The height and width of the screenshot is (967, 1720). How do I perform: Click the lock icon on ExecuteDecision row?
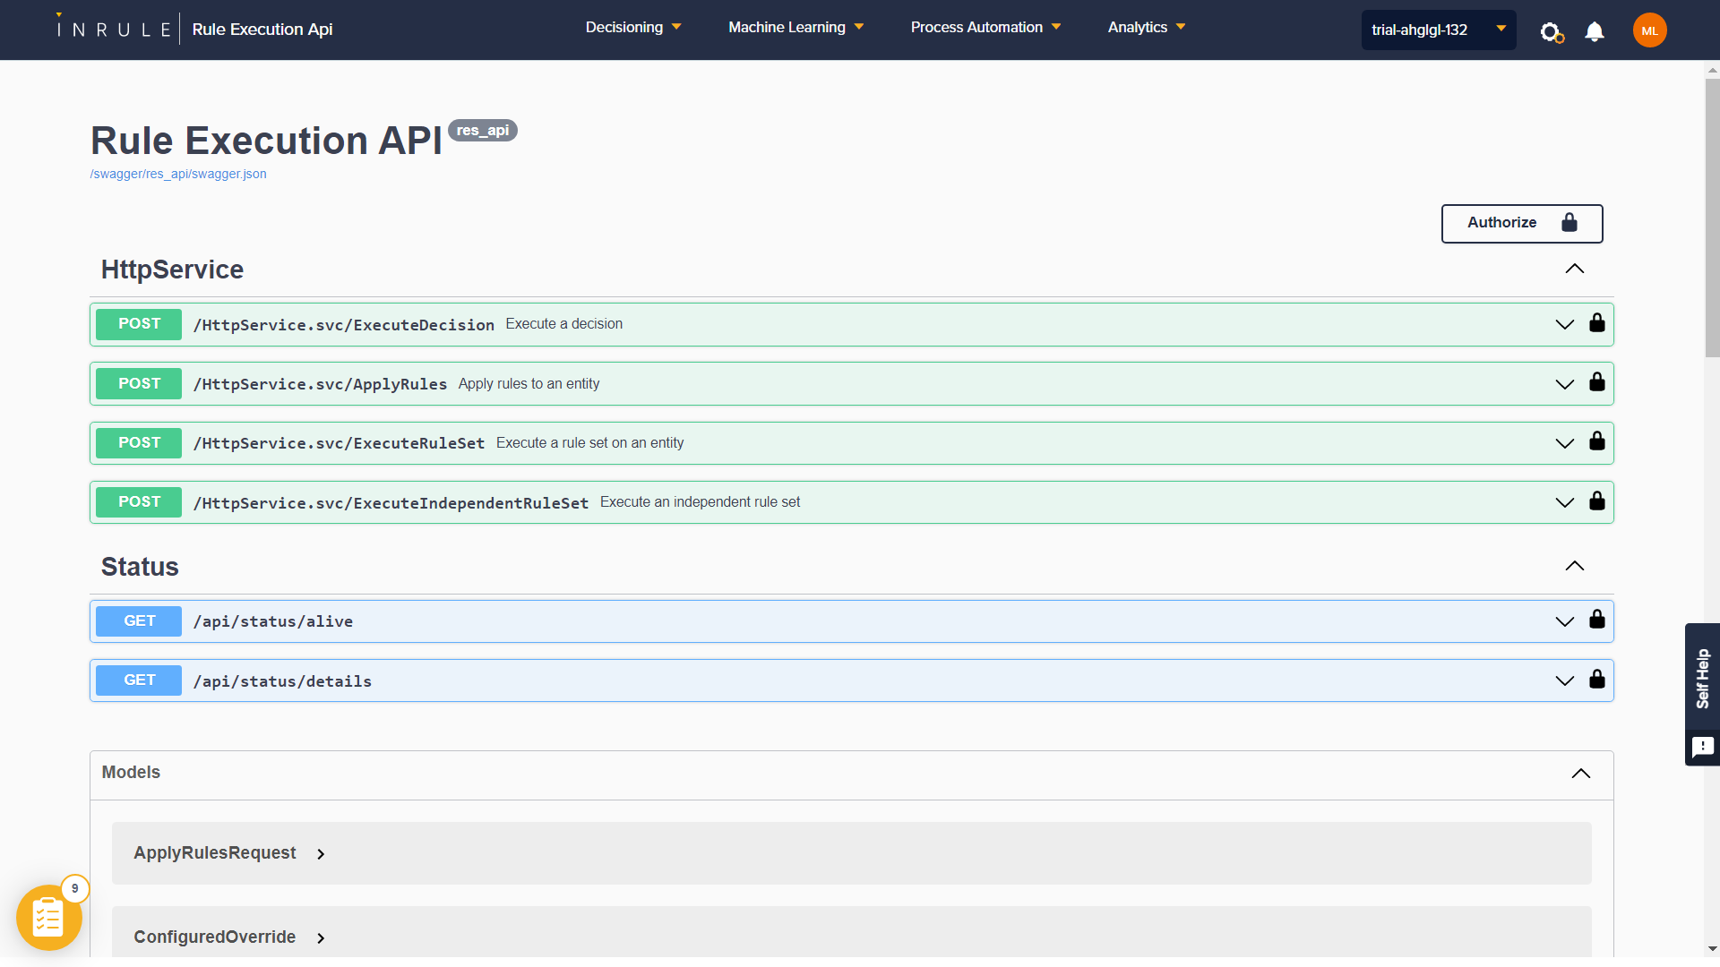pos(1596,323)
